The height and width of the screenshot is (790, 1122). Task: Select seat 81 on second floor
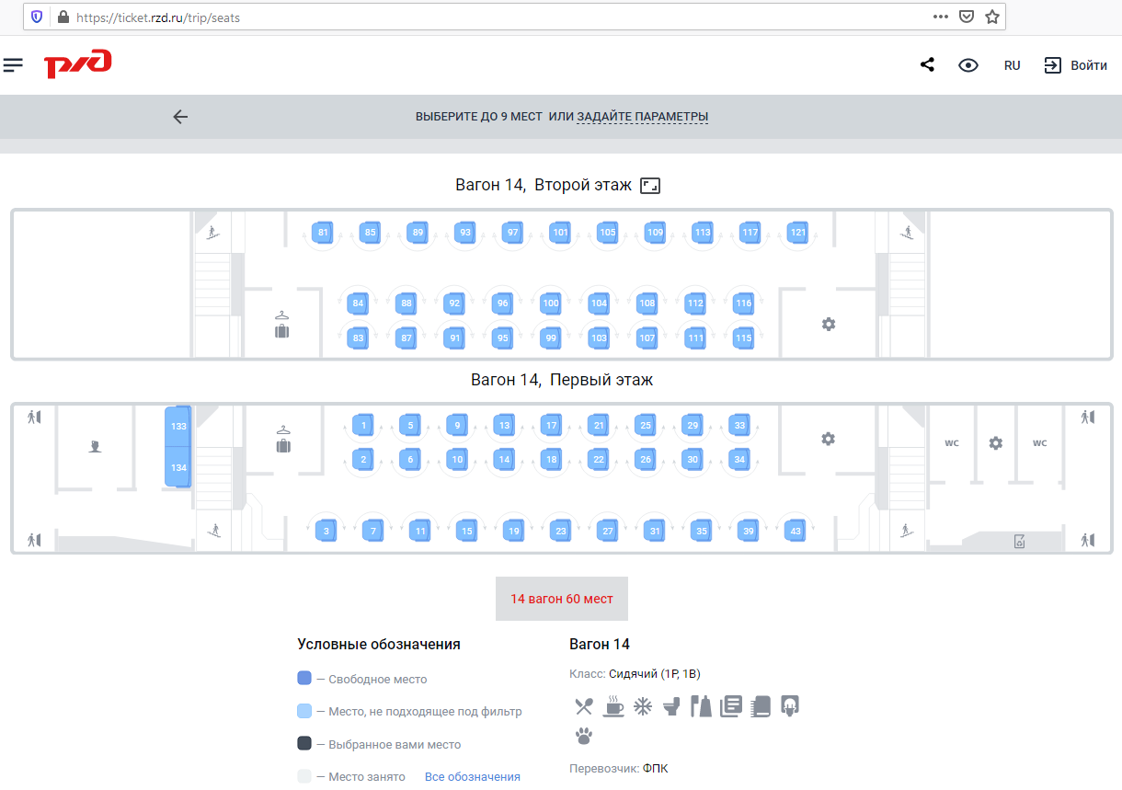click(323, 233)
